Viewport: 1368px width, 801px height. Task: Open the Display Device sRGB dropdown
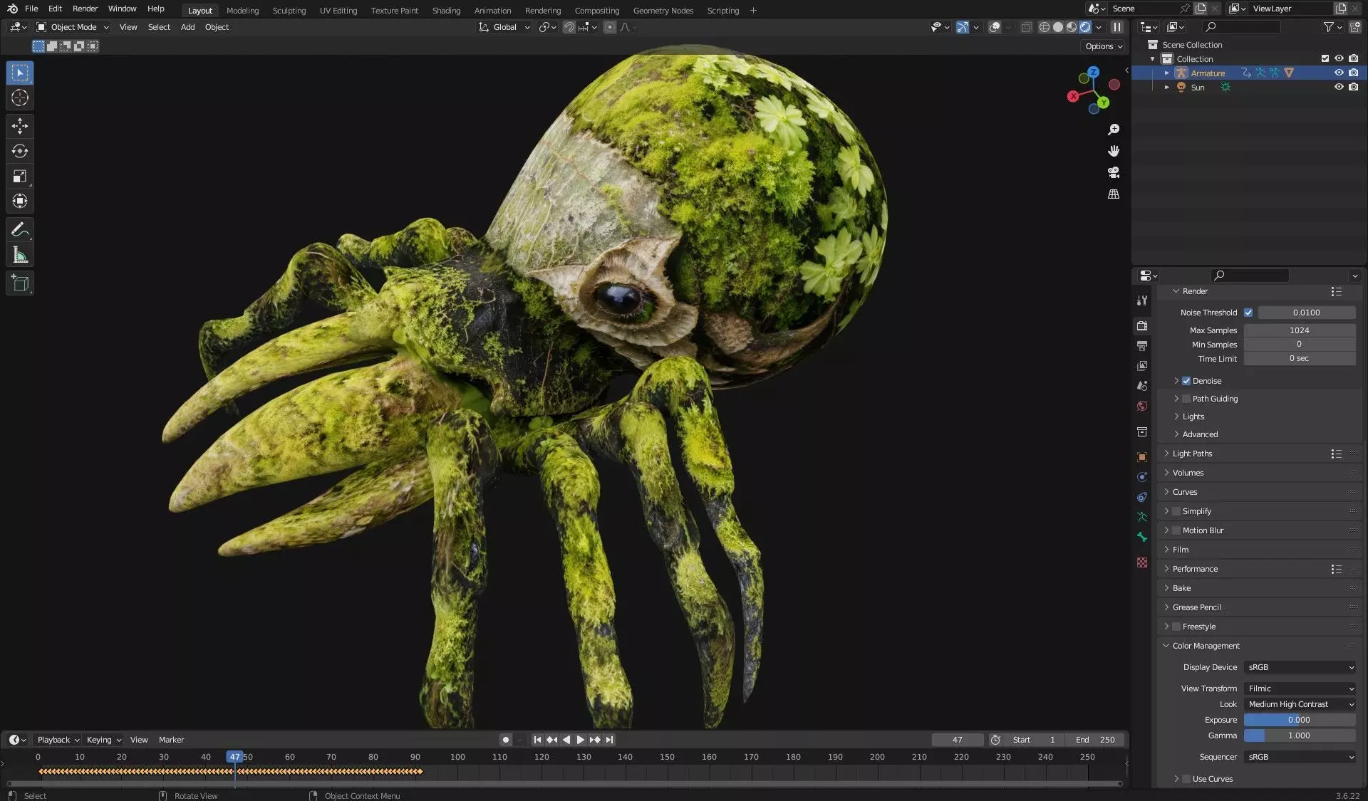1300,667
